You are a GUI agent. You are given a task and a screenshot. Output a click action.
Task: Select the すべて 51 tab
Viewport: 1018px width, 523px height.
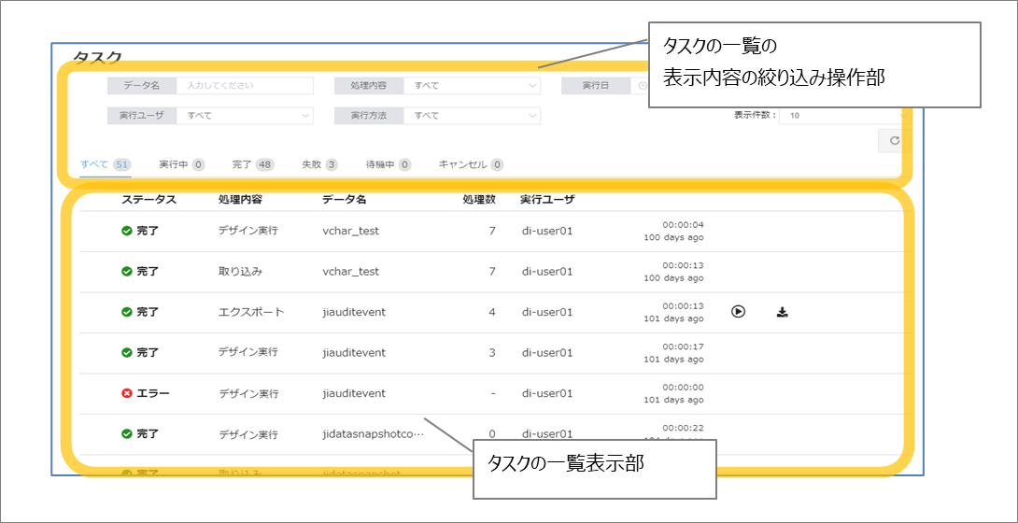click(106, 164)
